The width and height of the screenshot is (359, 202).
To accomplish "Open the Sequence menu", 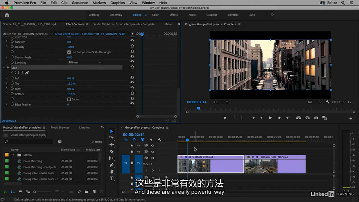I will [x=80, y=3].
